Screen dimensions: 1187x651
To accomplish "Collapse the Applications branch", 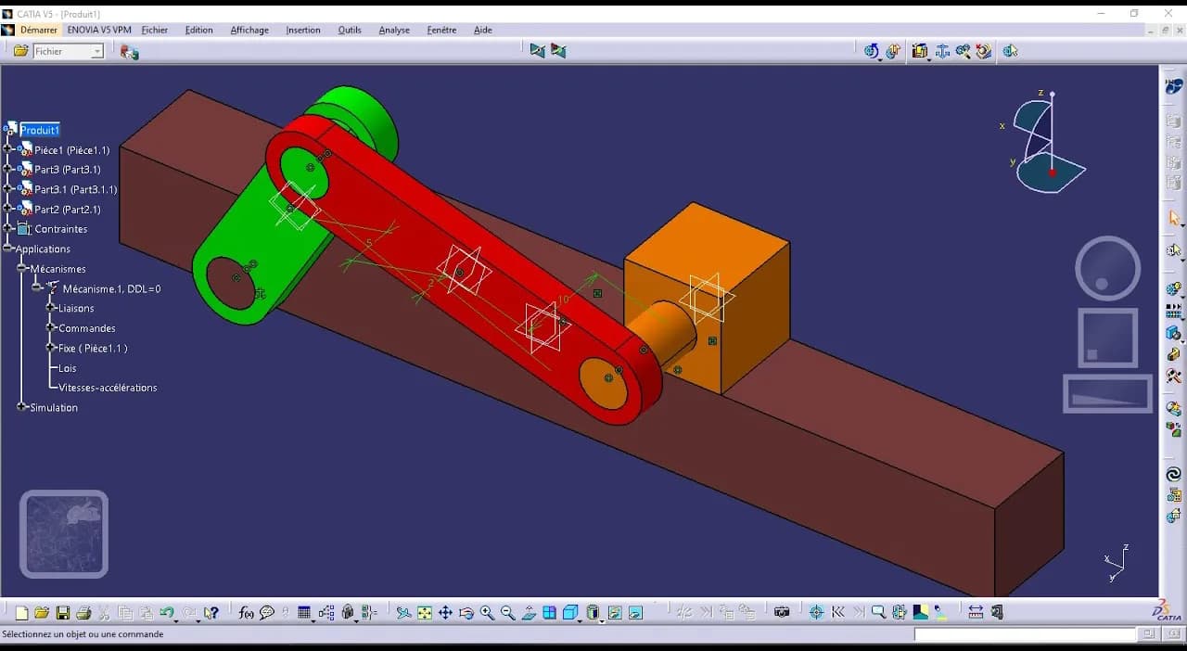I will coord(8,249).
